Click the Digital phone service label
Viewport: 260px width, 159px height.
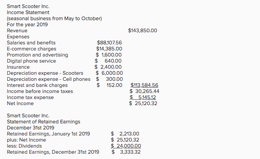(x=31, y=61)
